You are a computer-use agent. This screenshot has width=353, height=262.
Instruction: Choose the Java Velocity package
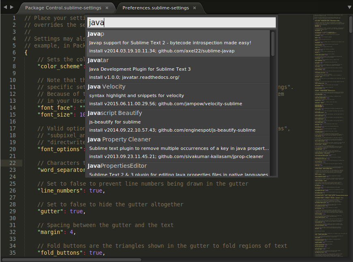coord(178,96)
